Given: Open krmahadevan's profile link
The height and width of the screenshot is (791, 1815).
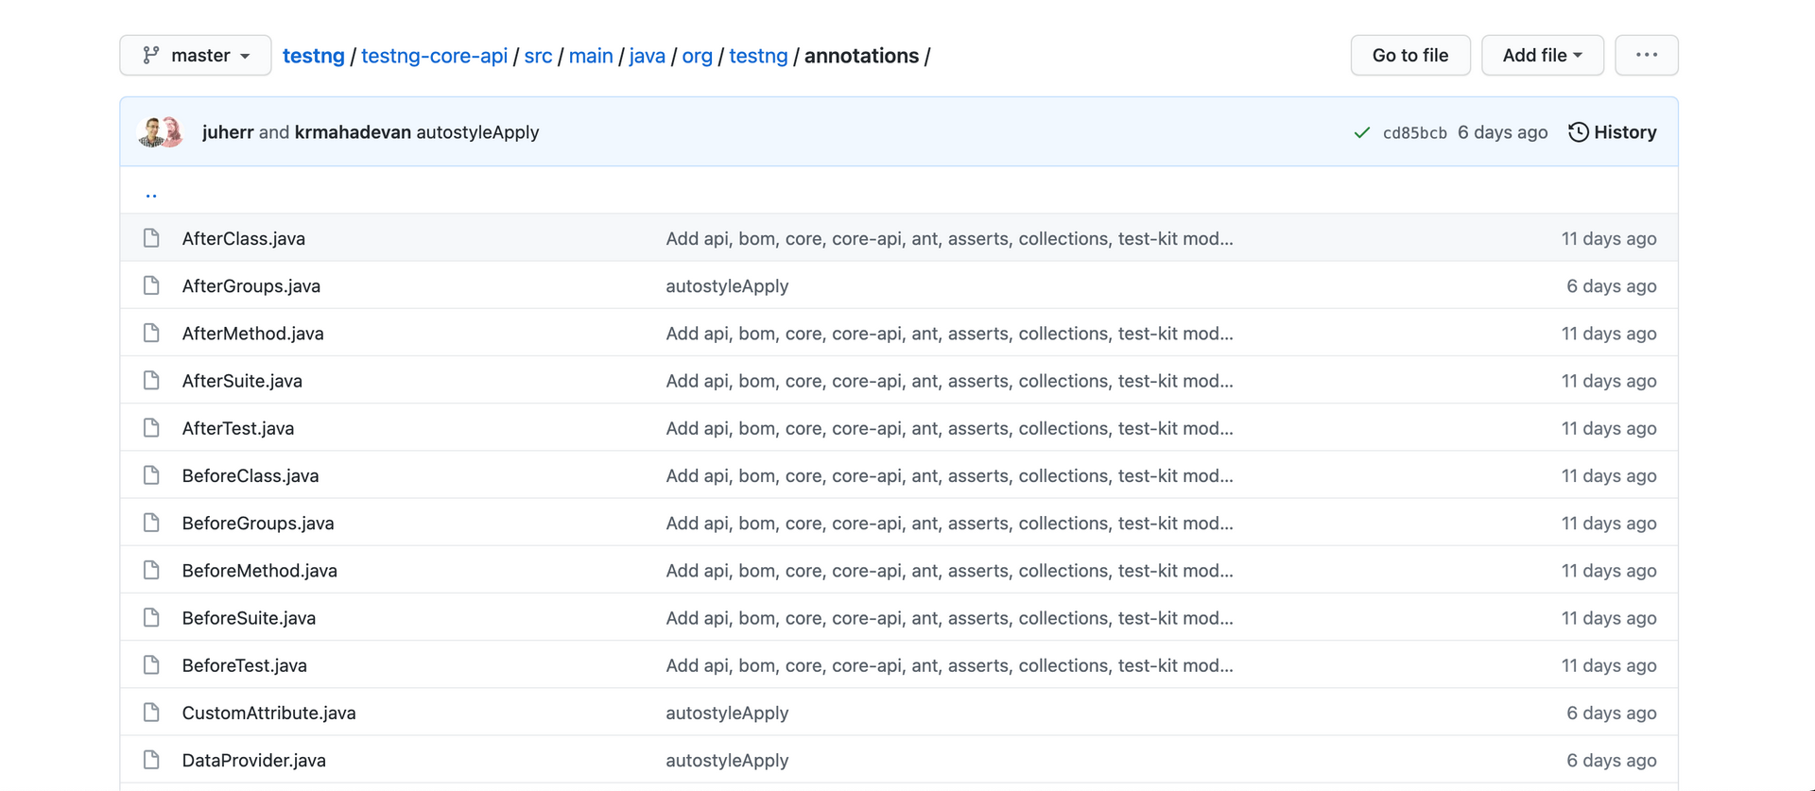Looking at the screenshot, I should [353, 132].
